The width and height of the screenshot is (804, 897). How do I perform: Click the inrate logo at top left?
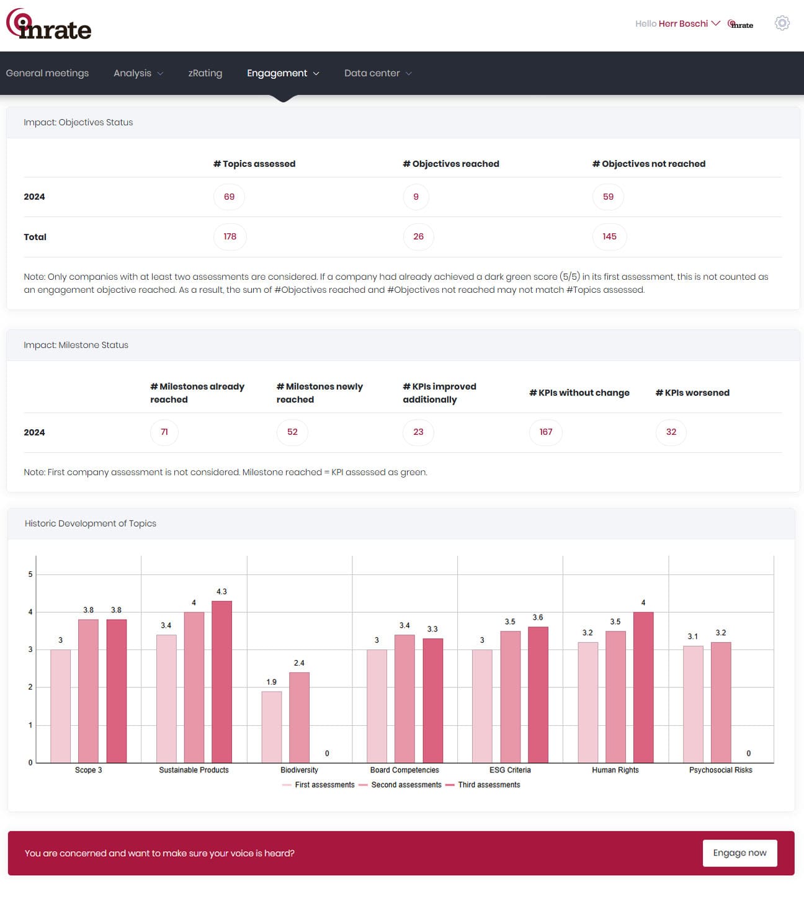pos(49,25)
